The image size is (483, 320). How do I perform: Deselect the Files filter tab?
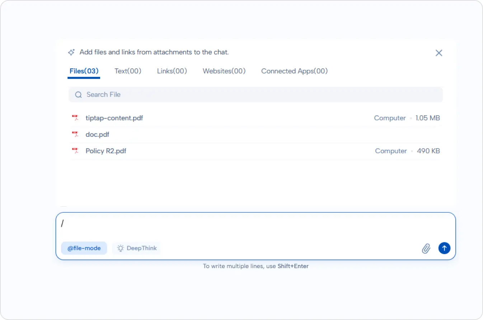click(x=84, y=71)
